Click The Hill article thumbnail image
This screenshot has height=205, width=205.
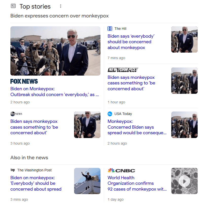(x=184, y=39)
